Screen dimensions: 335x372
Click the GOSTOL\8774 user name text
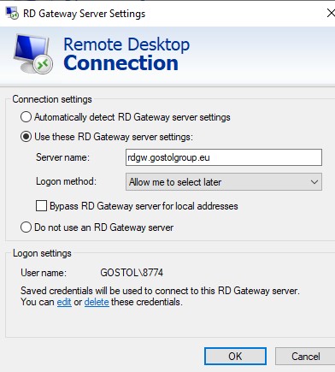[132, 273]
